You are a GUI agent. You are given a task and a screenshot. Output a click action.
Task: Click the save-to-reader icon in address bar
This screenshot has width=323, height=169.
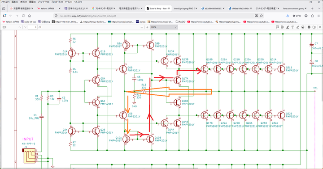(256, 16)
